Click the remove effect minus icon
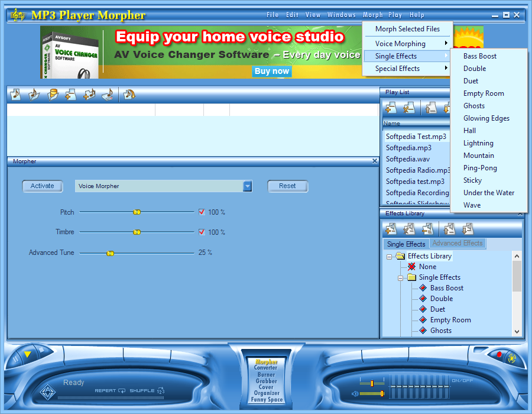 click(x=427, y=229)
